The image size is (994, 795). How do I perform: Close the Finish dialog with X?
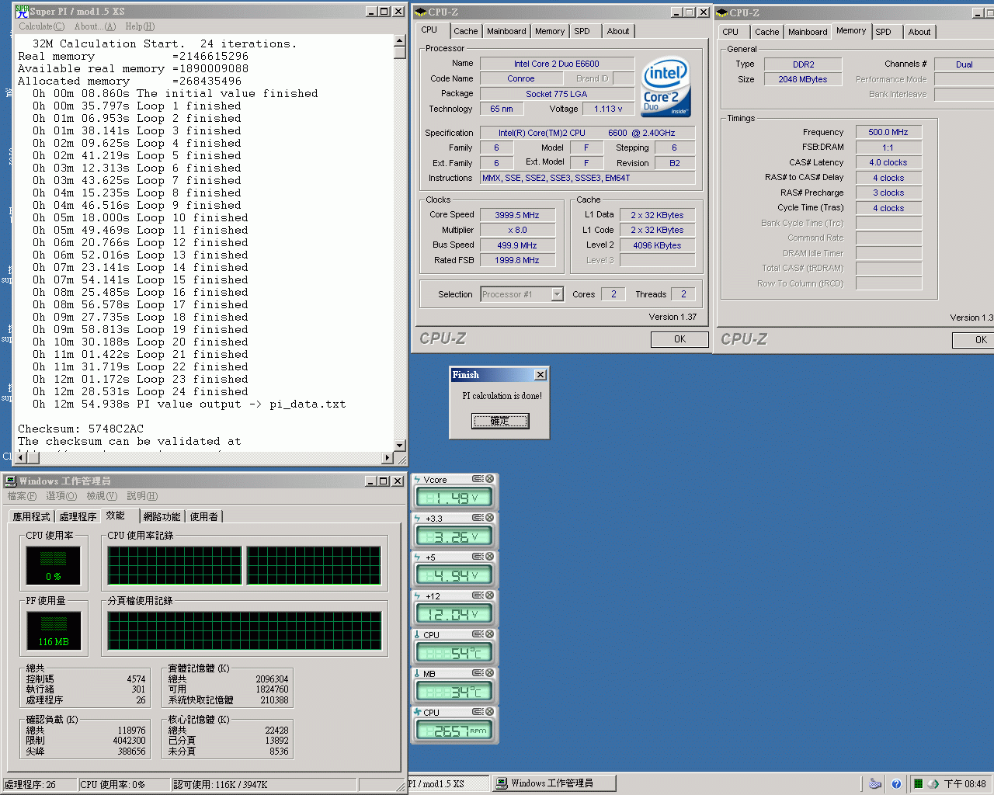point(540,374)
